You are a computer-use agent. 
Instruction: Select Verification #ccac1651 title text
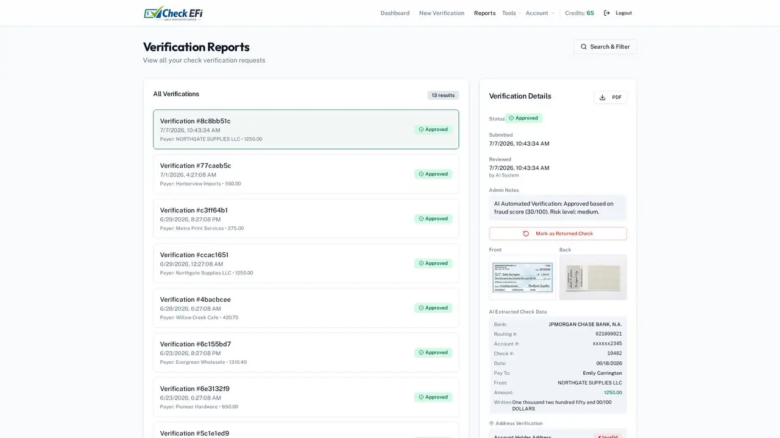click(194, 255)
